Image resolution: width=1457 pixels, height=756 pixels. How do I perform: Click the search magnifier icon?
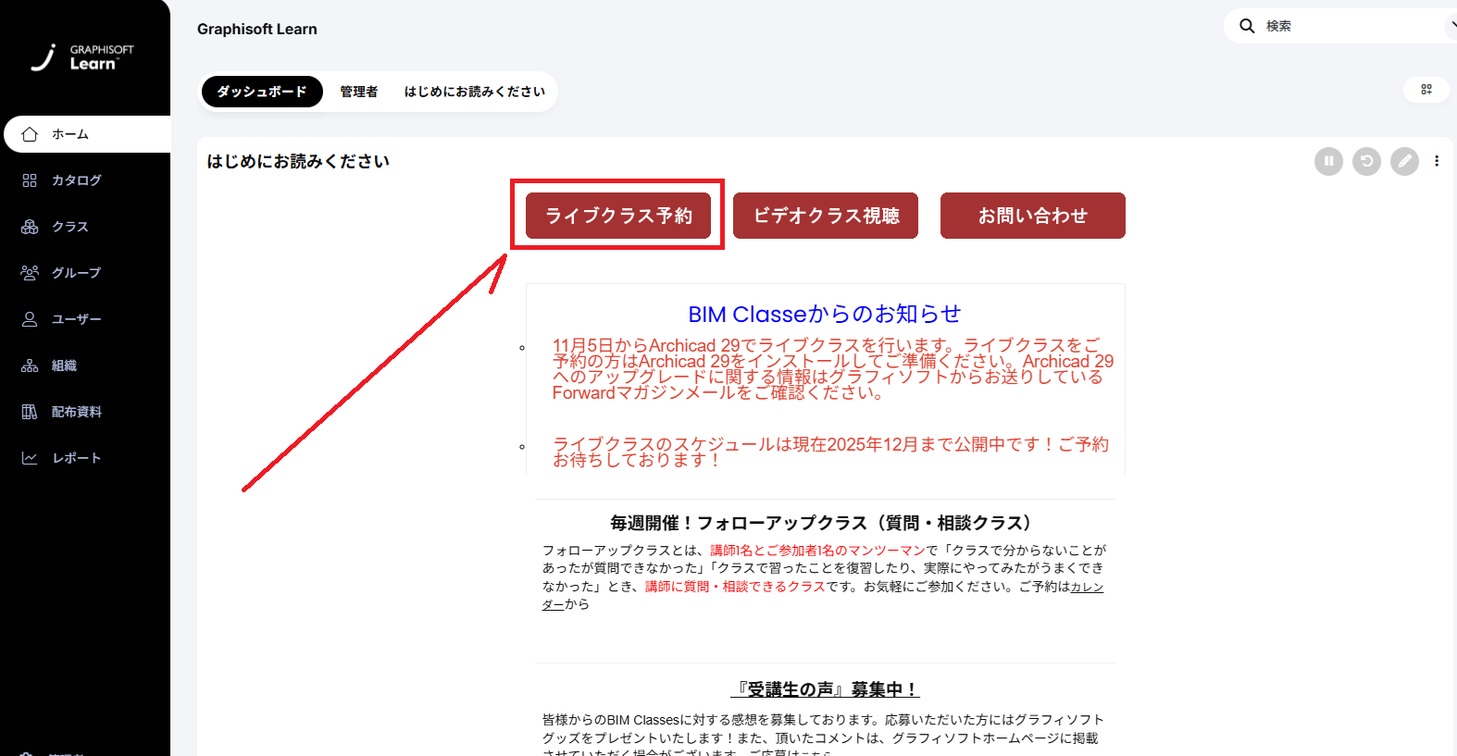pyautogui.click(x=1247, y=26)
